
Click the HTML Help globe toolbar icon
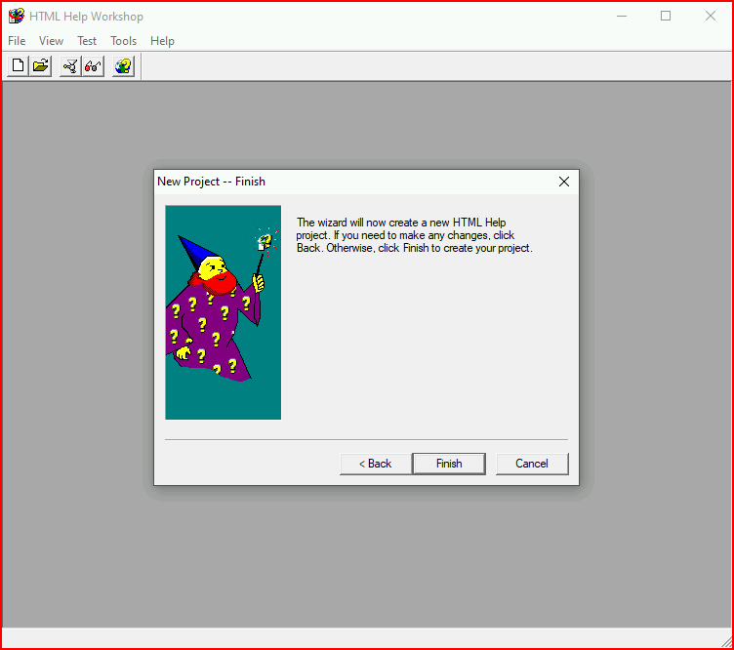coord(124,66)
